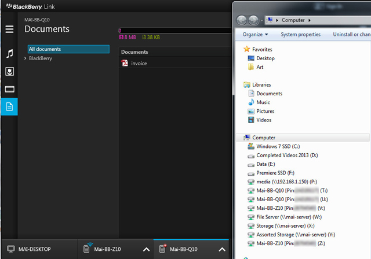Switch to the Mai-BB-Z10 device tab

tap(115, 249)
